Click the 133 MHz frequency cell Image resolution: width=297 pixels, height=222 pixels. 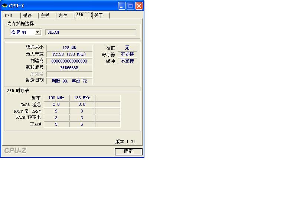click(82, 98)
